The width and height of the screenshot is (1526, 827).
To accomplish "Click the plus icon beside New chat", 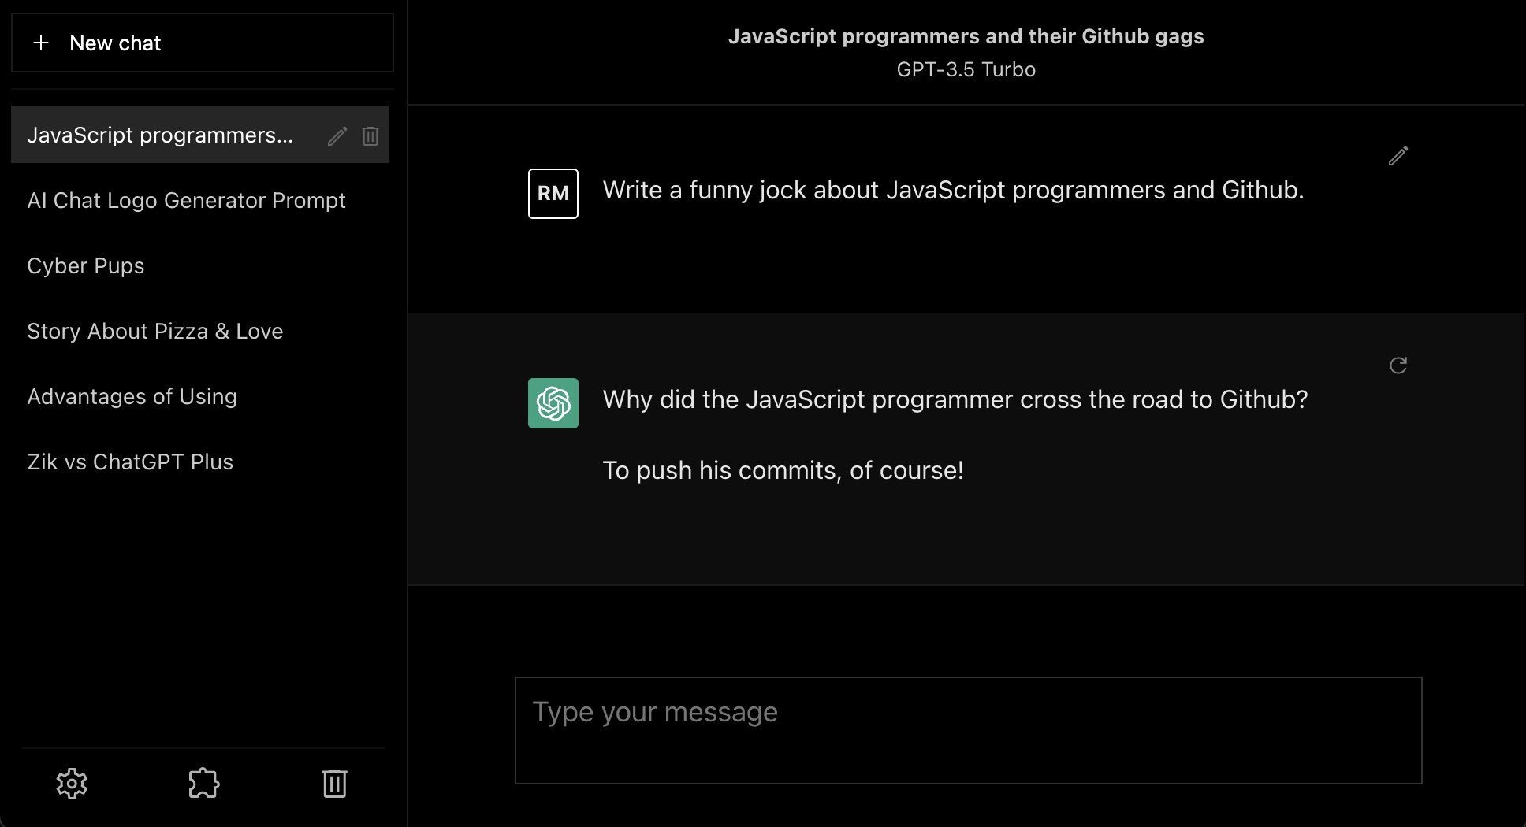I will (x=41, y=43).
